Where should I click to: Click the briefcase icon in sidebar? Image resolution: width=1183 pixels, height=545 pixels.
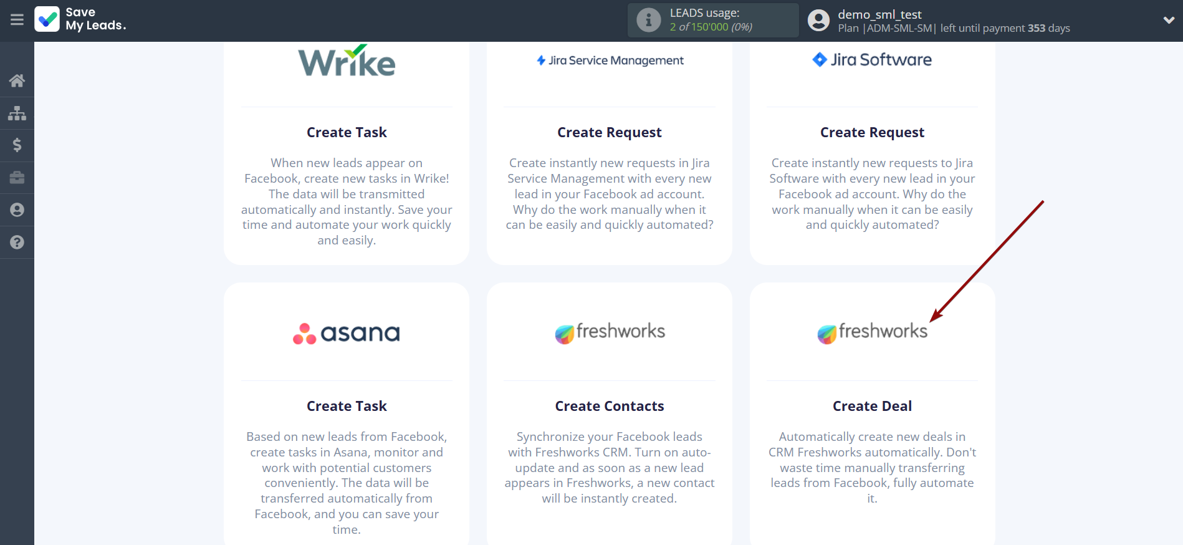[17, 178]
